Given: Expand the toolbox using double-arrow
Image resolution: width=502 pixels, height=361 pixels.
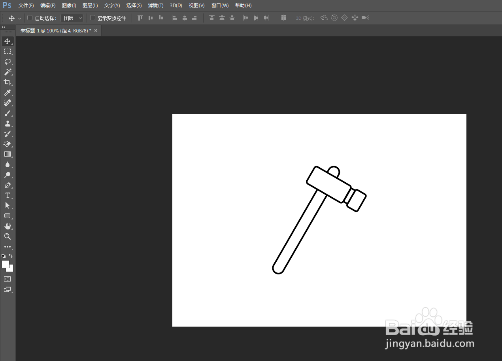Looking at the screenshot, I should click(x=4, y=27).
